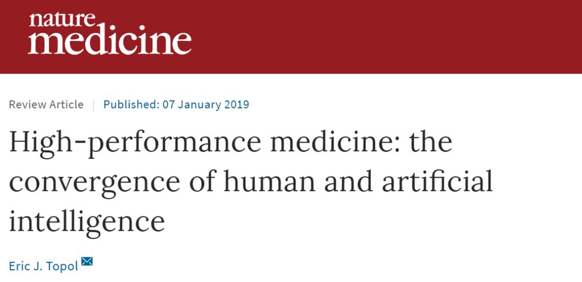The width and height of the screenshot is (582, 282).
Task: Click the word 'High-performance' in the headline
Action: tap(135, 143)
